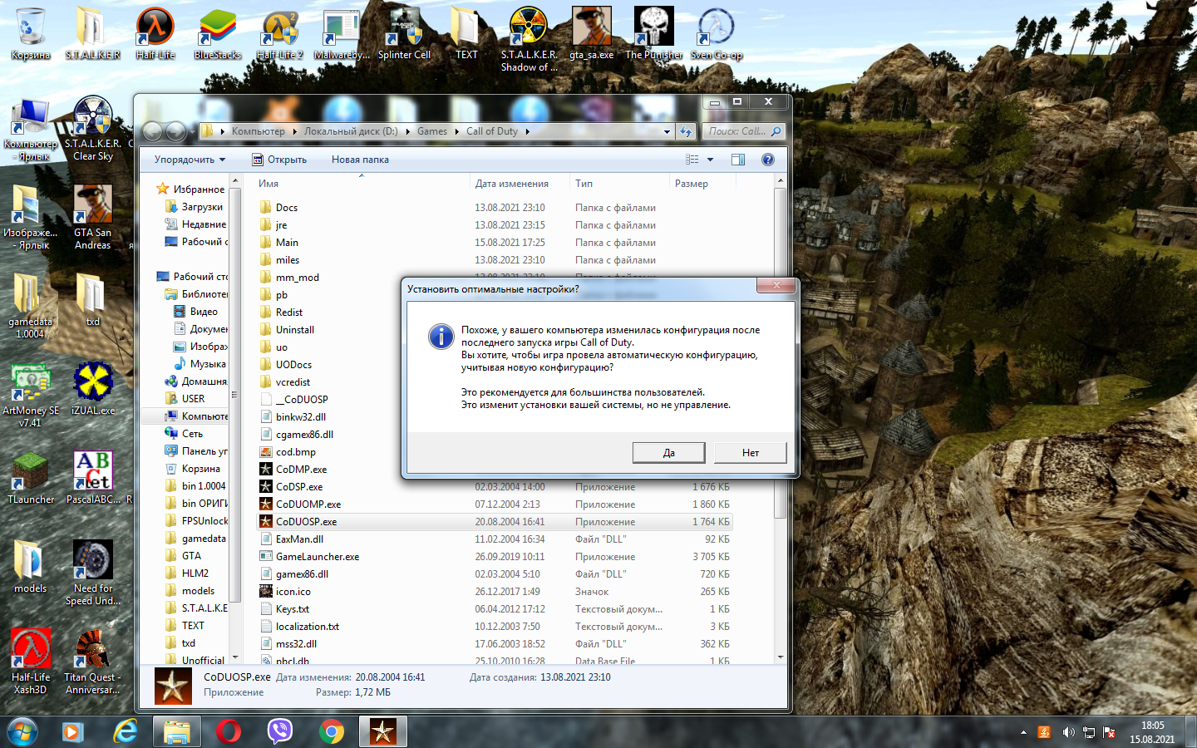
Task: Open the Recycle Bin desktop icon
Action: pyautogui.click(x=31, y=34)
